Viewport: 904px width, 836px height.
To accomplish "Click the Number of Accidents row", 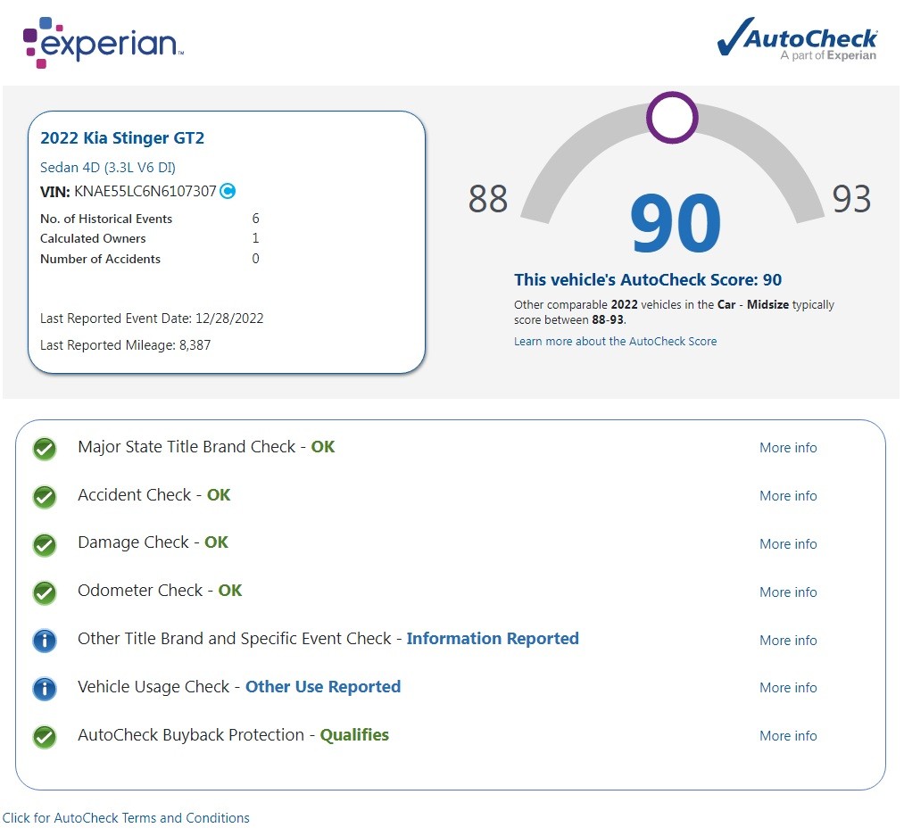I will tap(150, 259).
